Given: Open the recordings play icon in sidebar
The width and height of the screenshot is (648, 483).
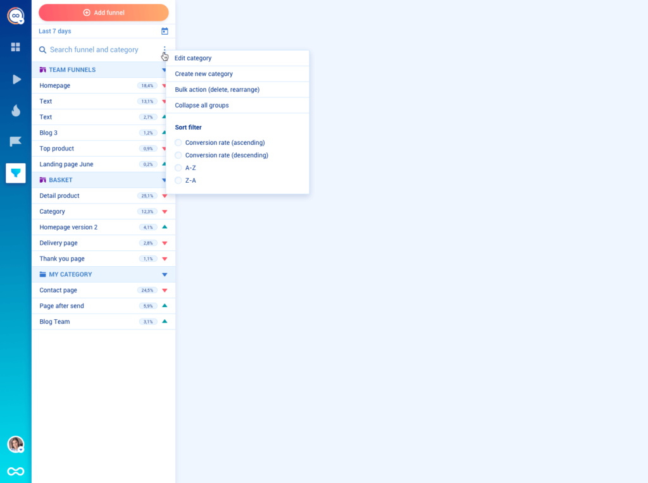Looking at the screenshot, I should click(16, 79).
